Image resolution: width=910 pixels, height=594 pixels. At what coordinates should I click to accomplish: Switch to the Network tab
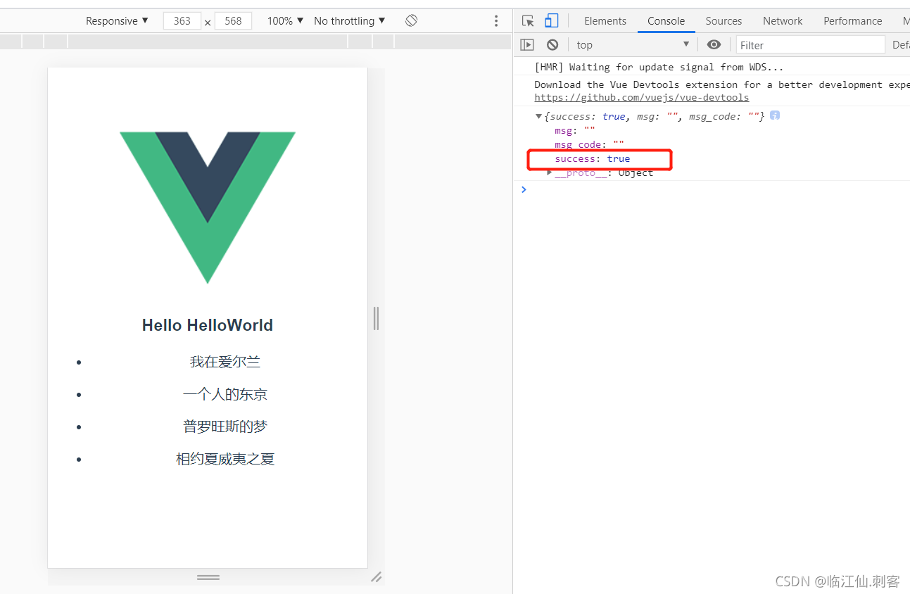click(x=782, y=20)
